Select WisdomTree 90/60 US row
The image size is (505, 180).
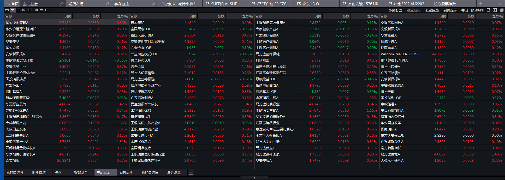tap(441, 54)
